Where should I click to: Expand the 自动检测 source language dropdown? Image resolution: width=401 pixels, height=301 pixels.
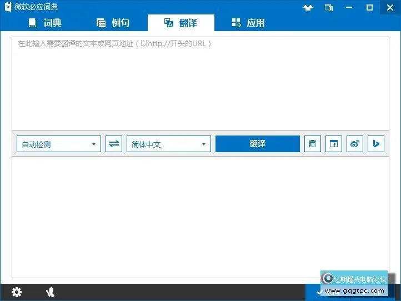tap(59, 144)
